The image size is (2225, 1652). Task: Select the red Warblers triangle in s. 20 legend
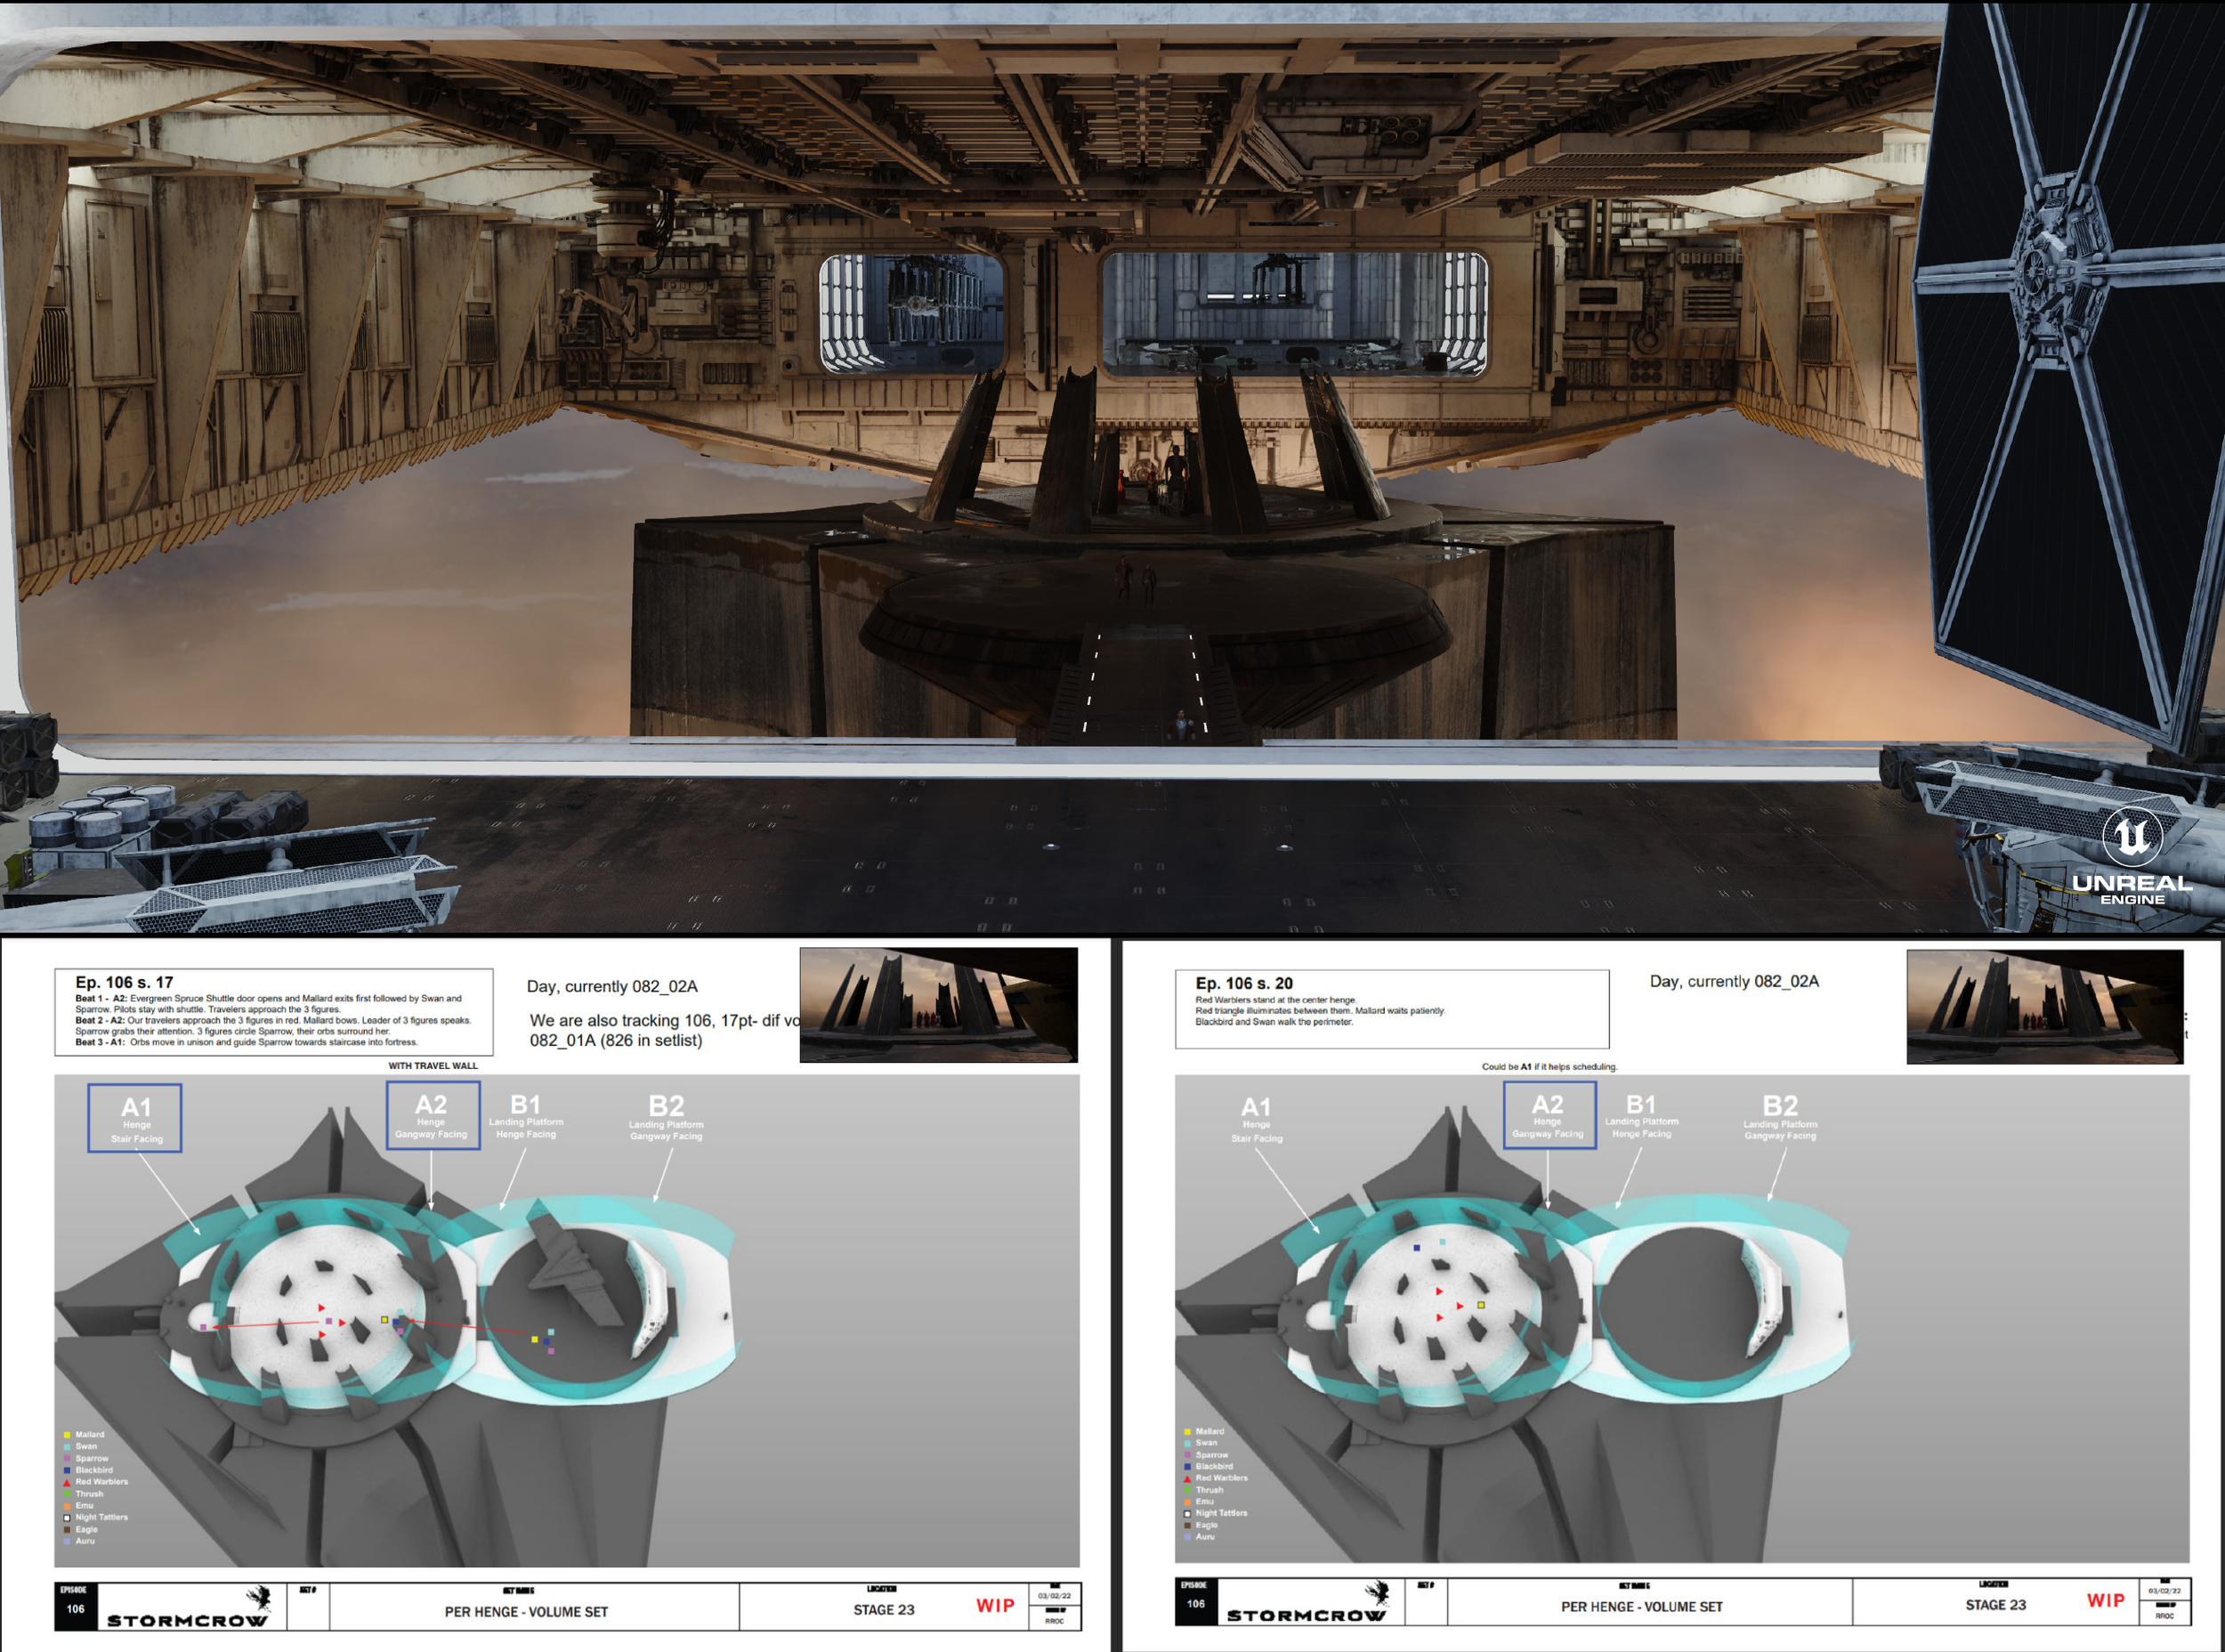click(x=1187, y=1478)
